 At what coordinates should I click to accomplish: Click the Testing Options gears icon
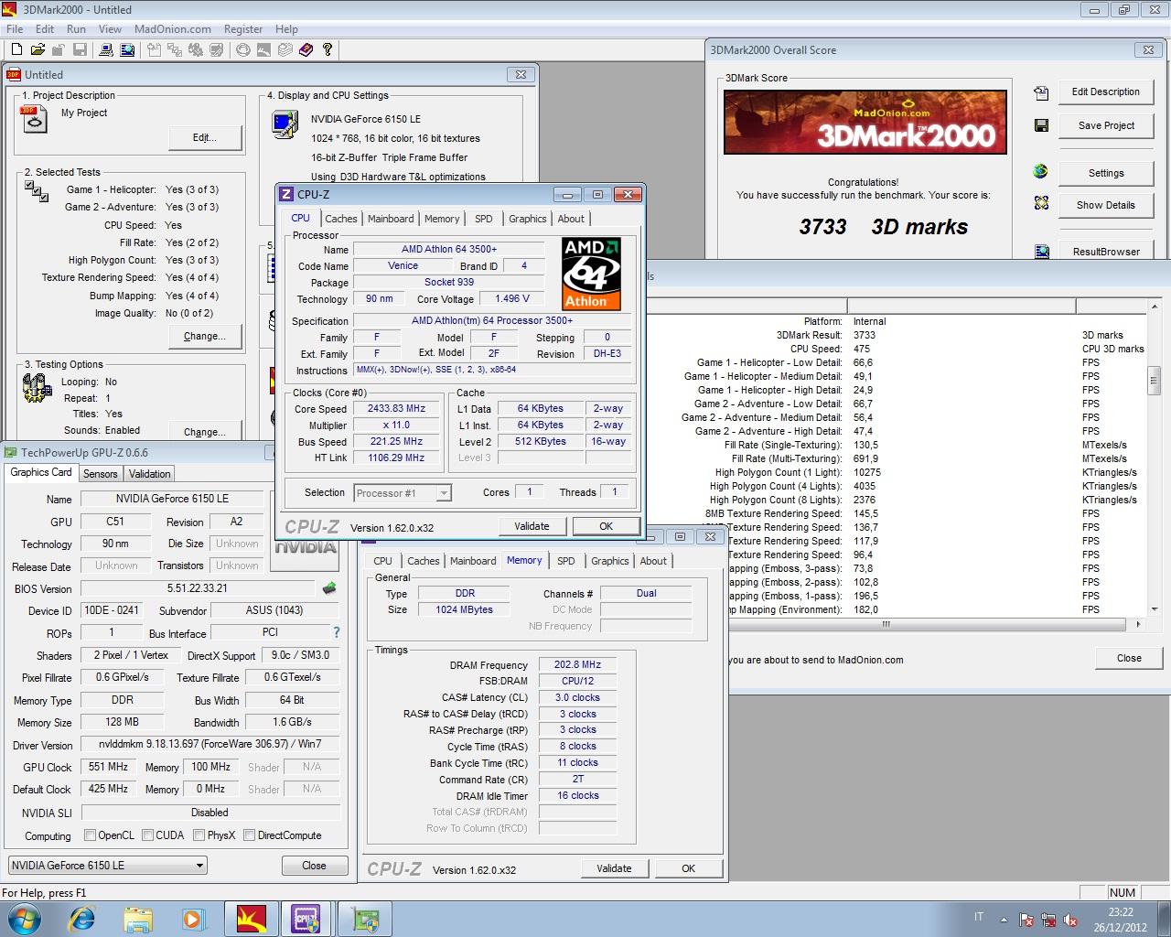(x=37, y=388)
